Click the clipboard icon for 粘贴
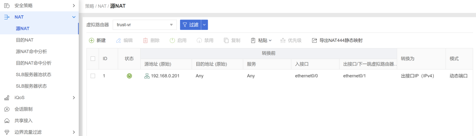 [x=253, y=40]
